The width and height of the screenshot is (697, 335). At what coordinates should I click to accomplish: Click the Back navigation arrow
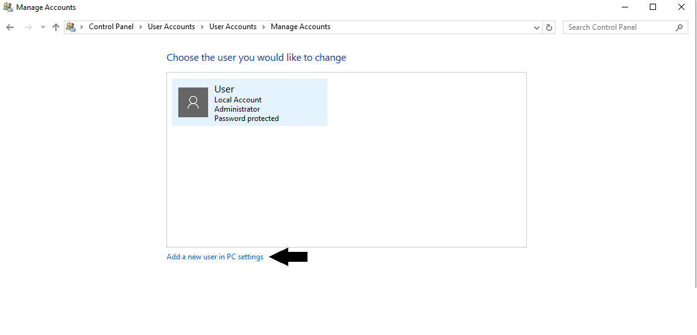10,27
